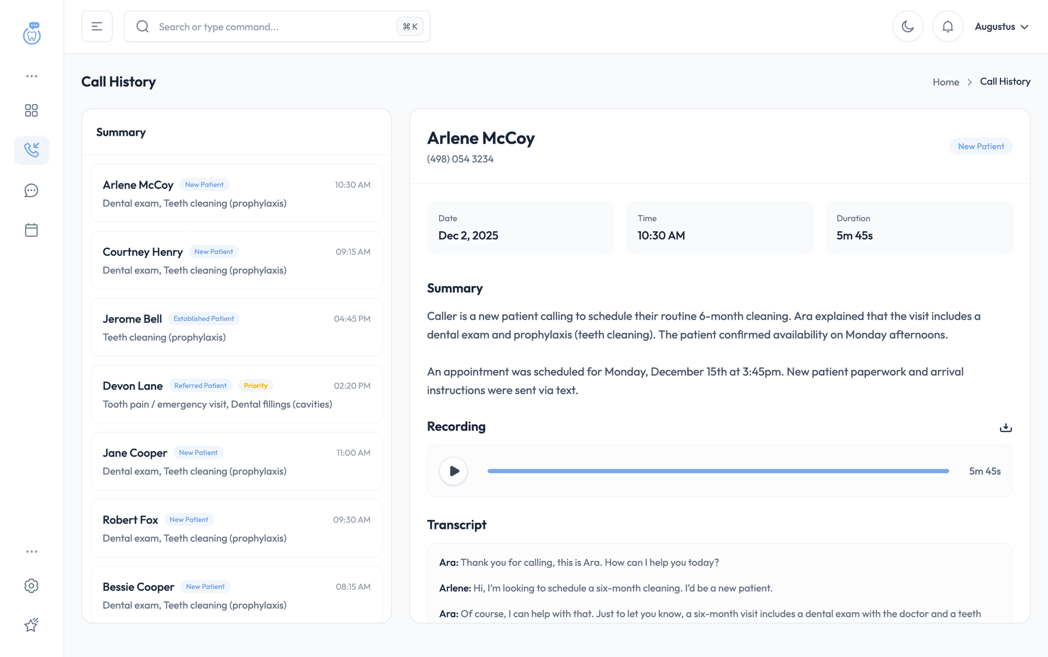Click the sparkle star icon in sidebar
This screenshot has height=657, width=1048.
pyautogui.click(x=32, y=625)
